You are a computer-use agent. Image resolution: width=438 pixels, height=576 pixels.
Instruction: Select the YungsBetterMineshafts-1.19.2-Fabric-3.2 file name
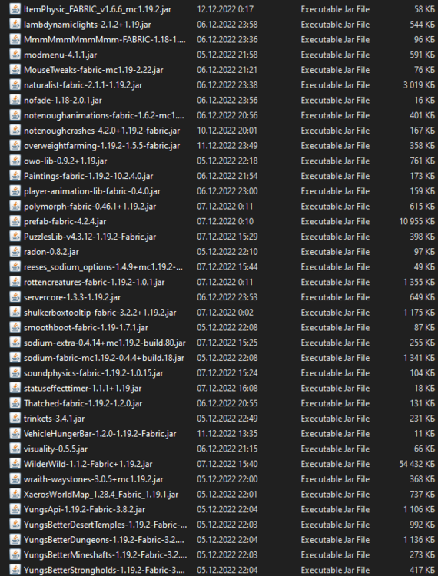105,555
